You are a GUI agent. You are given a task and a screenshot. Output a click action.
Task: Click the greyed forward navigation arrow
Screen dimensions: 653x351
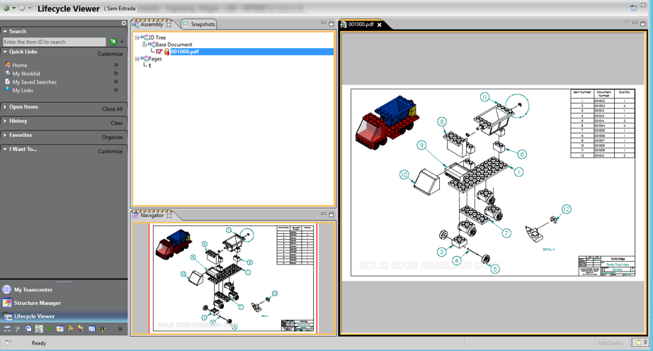point(22,8)
